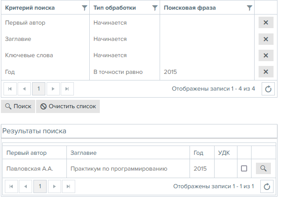Image resolution: width=281 pixels, height=197 pixels.
Task: Open filter for Тип обработки column
Action: pyautogui.click(x=154, y=8)
